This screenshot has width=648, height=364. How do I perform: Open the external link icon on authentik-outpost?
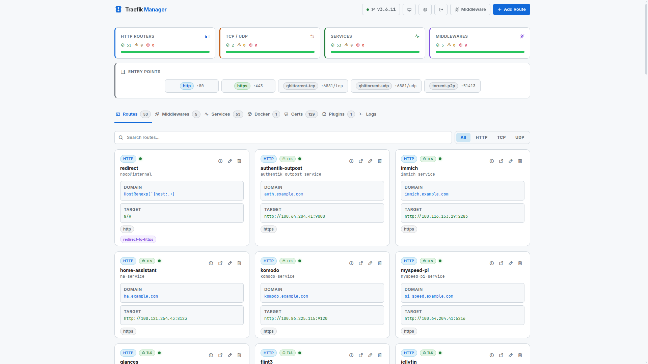[360, 161]
